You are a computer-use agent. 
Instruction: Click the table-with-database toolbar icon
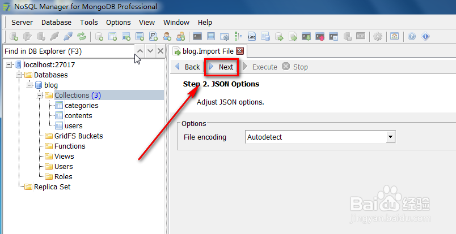click(x=265, y=36)
